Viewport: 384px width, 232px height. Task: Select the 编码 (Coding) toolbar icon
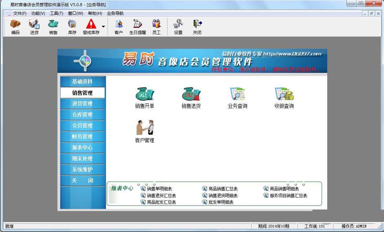click(x=15, y=26)
